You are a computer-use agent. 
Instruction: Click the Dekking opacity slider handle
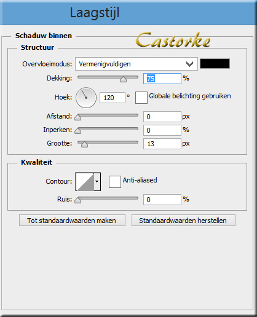tap(123, 79)
